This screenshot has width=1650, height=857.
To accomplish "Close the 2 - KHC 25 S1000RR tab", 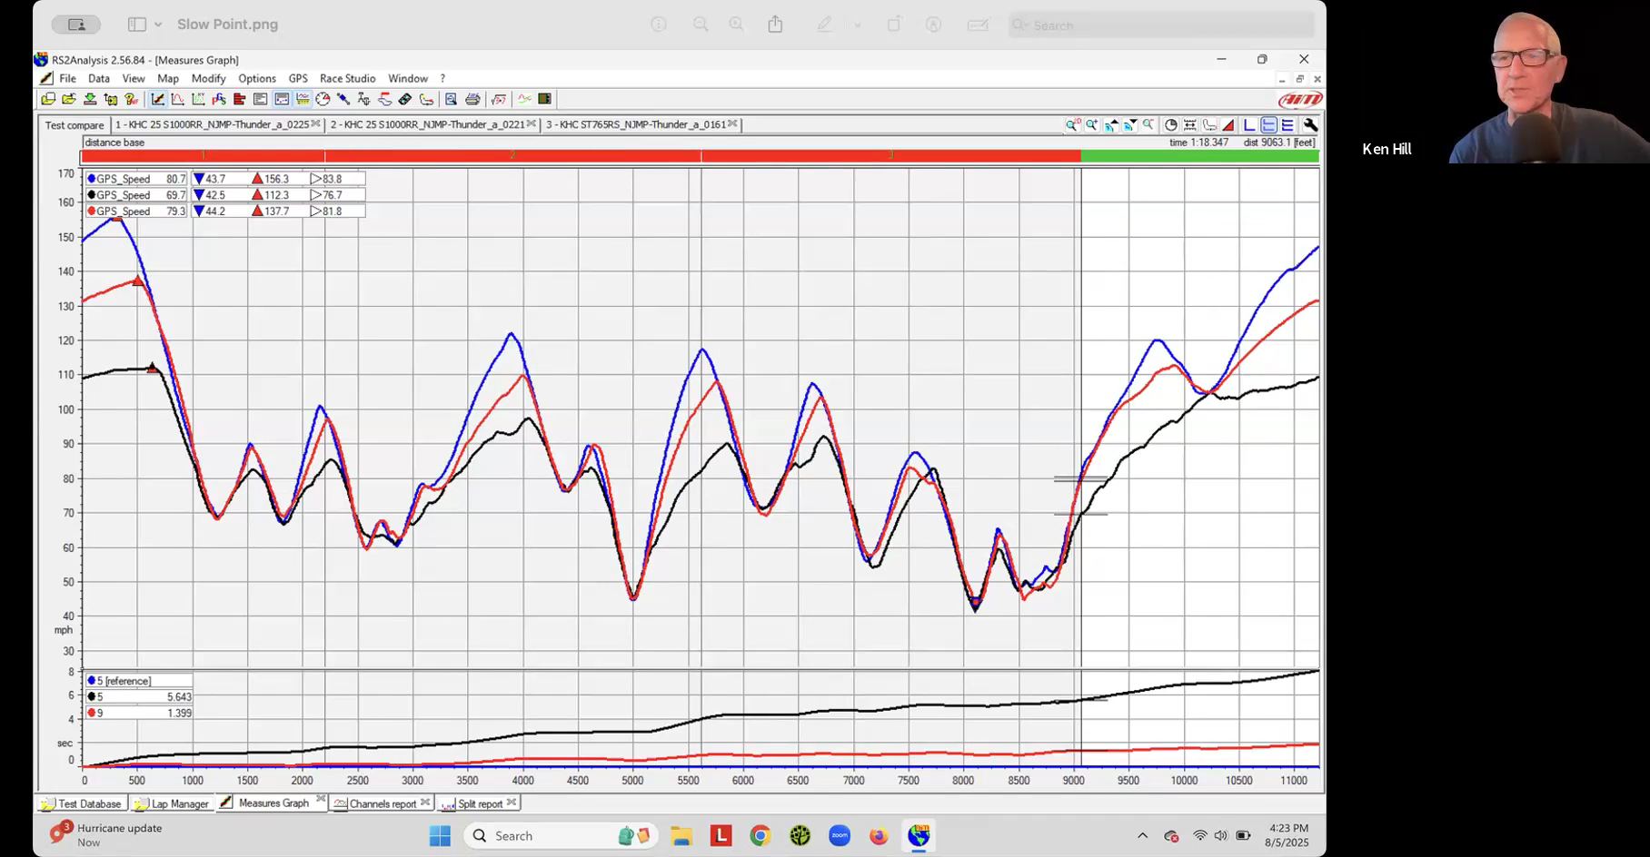I will [532, 124].
